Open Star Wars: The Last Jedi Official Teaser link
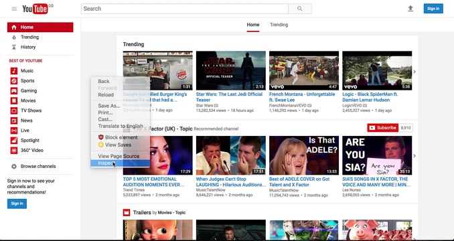The width and height of the screenshot is (454, 241). pos(229,97)
